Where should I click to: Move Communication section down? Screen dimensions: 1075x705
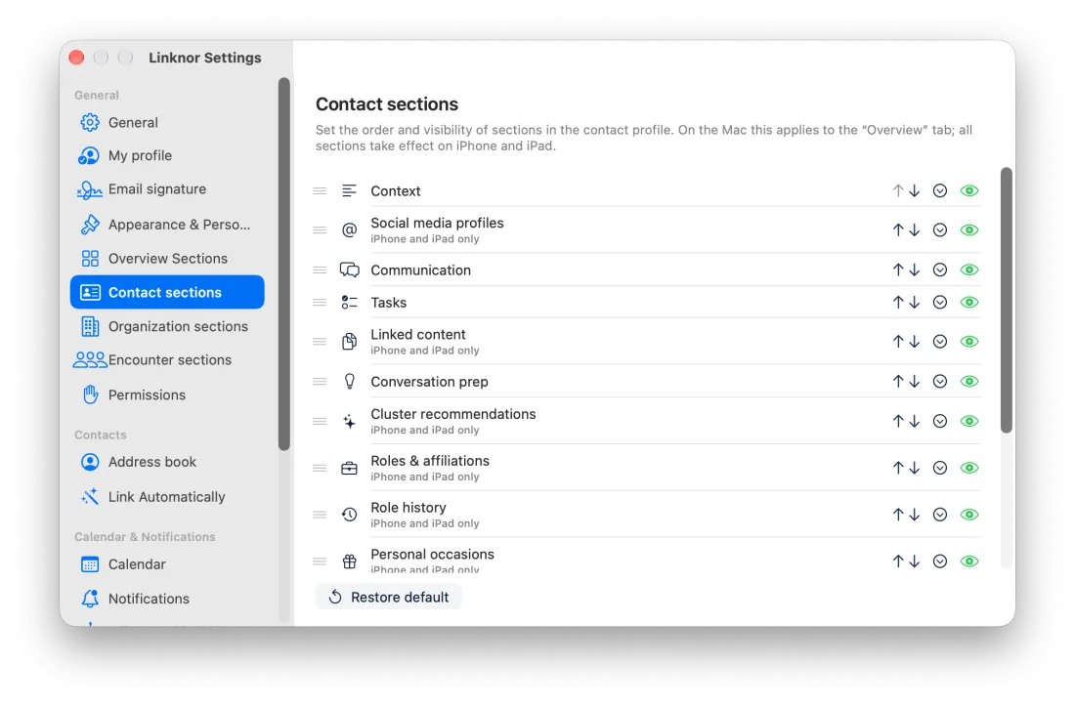pyautogui.click(x=915, y=270)
